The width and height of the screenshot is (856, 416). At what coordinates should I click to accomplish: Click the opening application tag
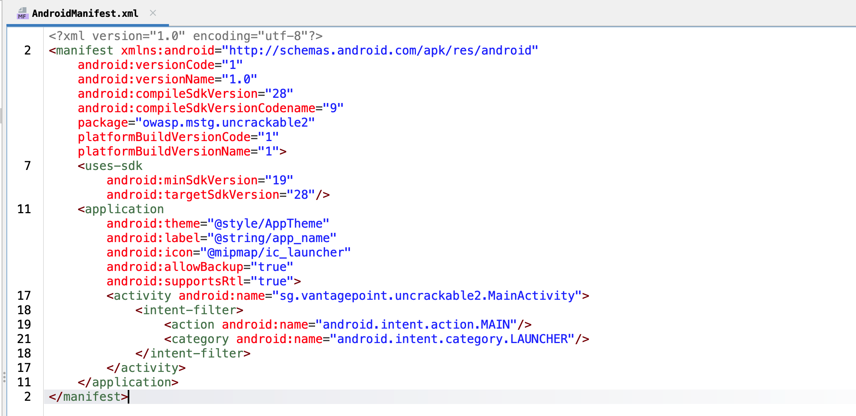pos(121,209)
